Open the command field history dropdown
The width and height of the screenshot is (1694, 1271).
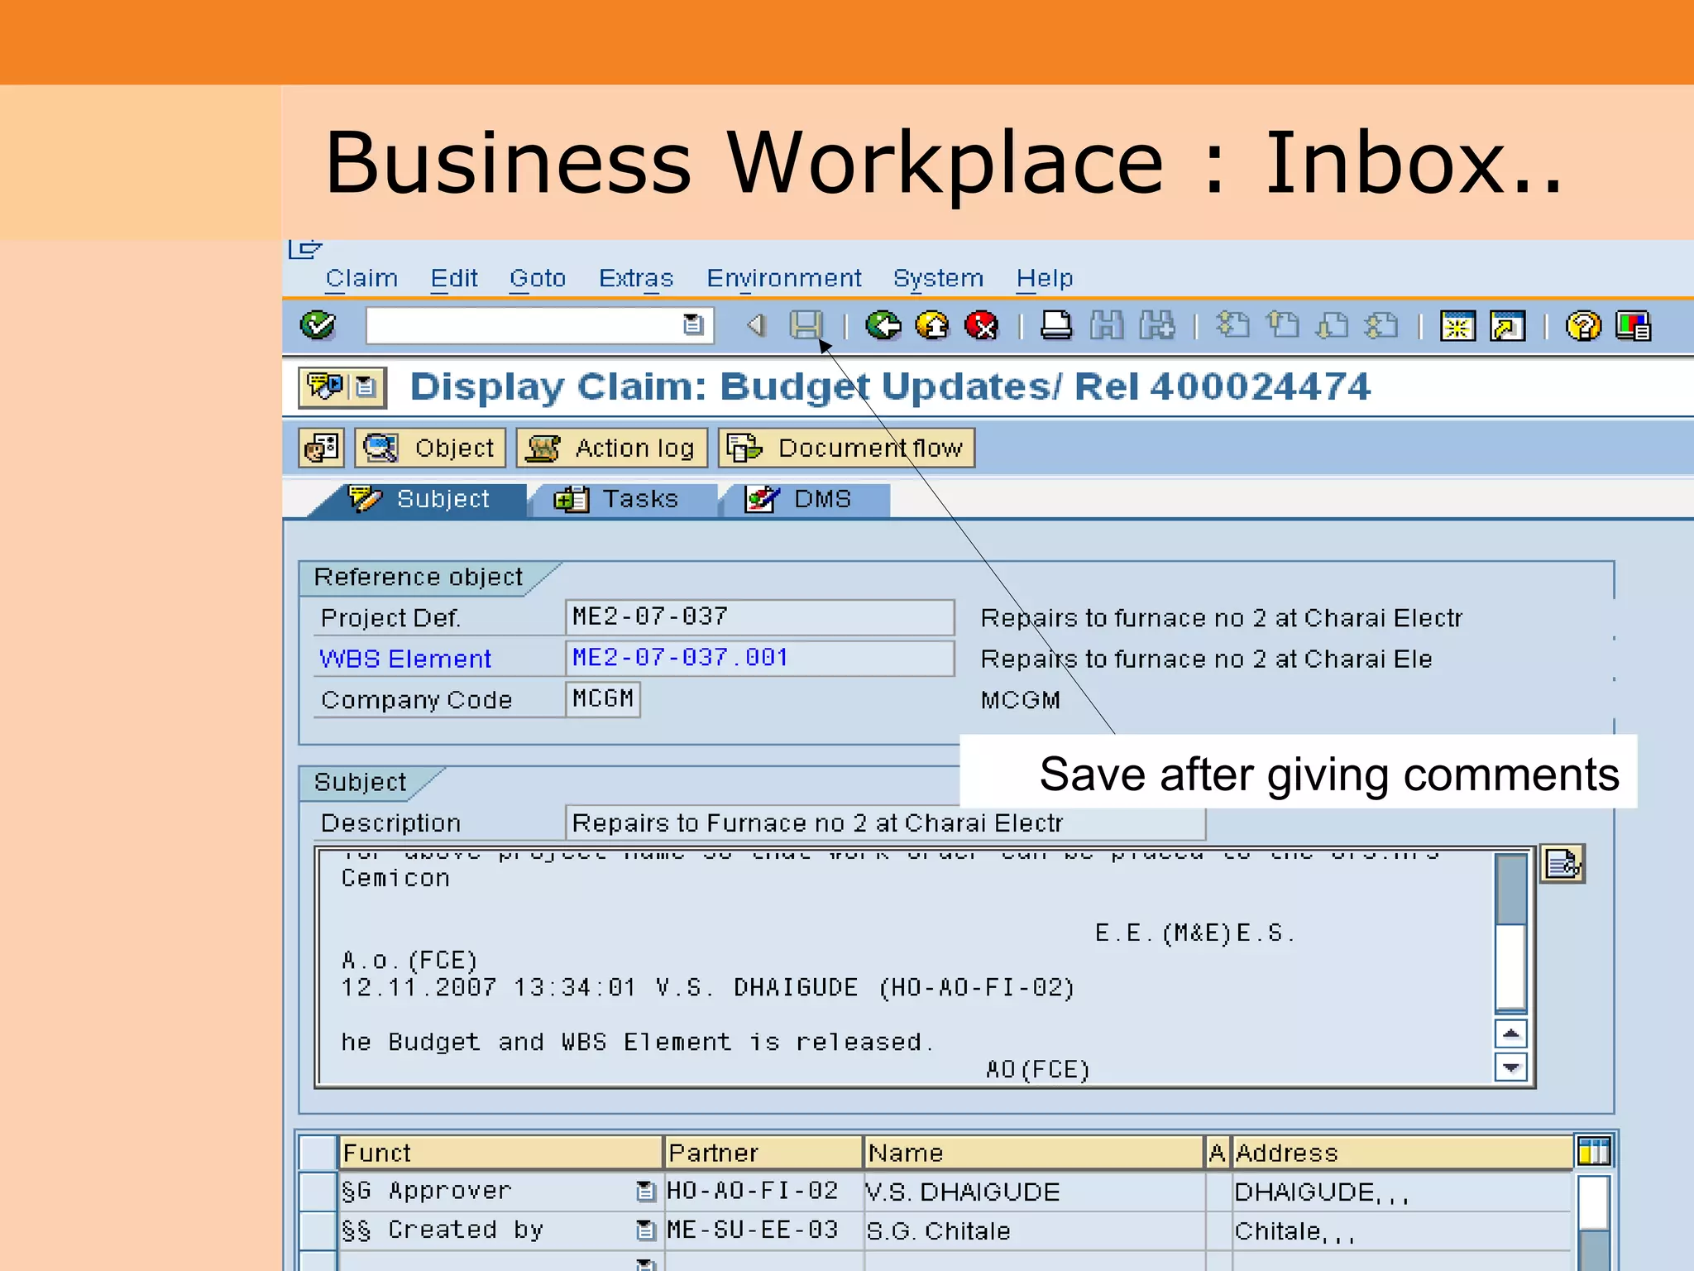pyautogui.click(x=693, y=325)
